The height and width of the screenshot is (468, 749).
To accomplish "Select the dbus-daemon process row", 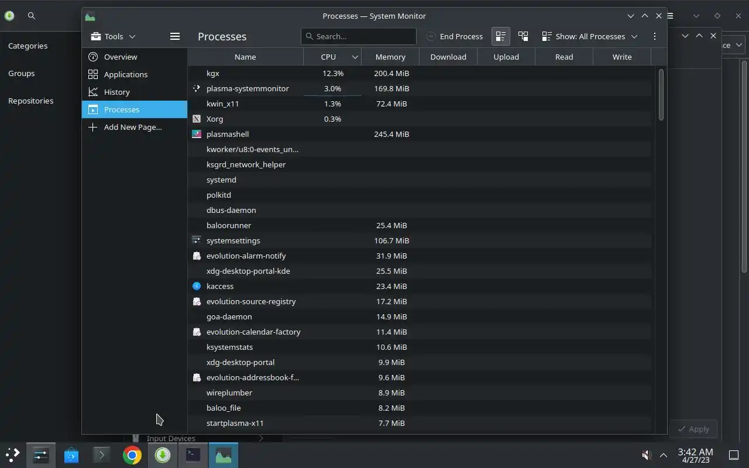I will (x=420, y=210).
